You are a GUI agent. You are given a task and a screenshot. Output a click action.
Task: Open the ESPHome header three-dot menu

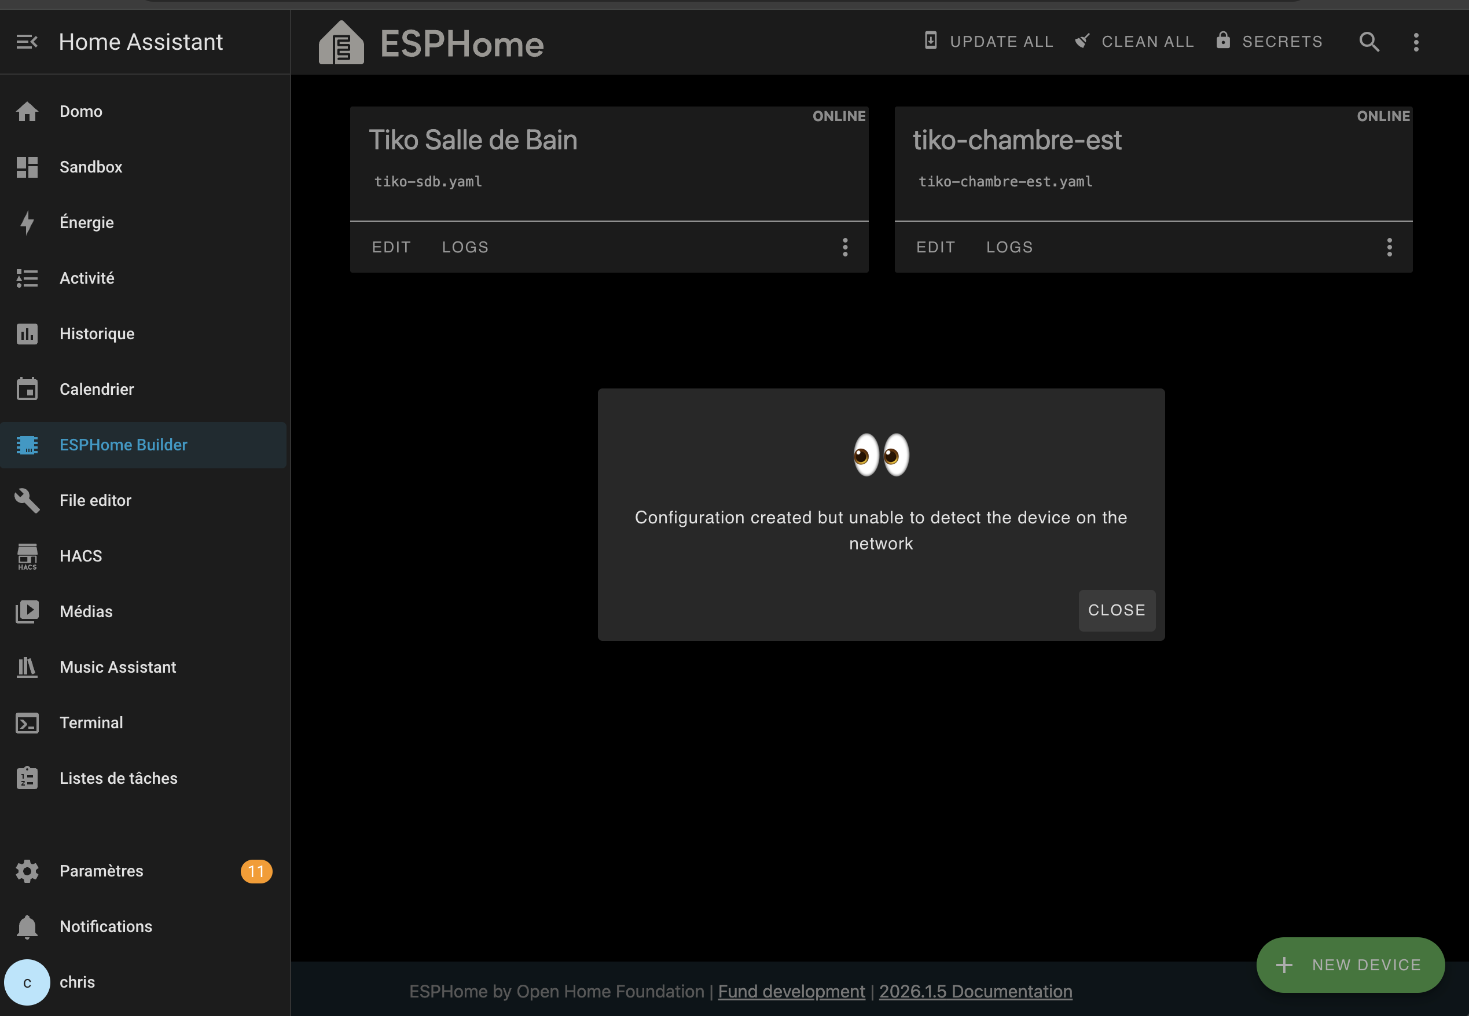(x=1416, y=42)
